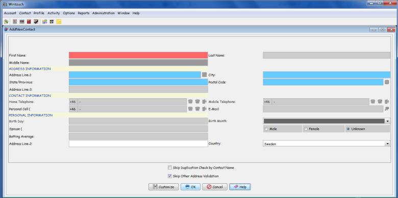Click the magnifier search icon in toolbar
398x198 pixels.
[x=6, y=22]
